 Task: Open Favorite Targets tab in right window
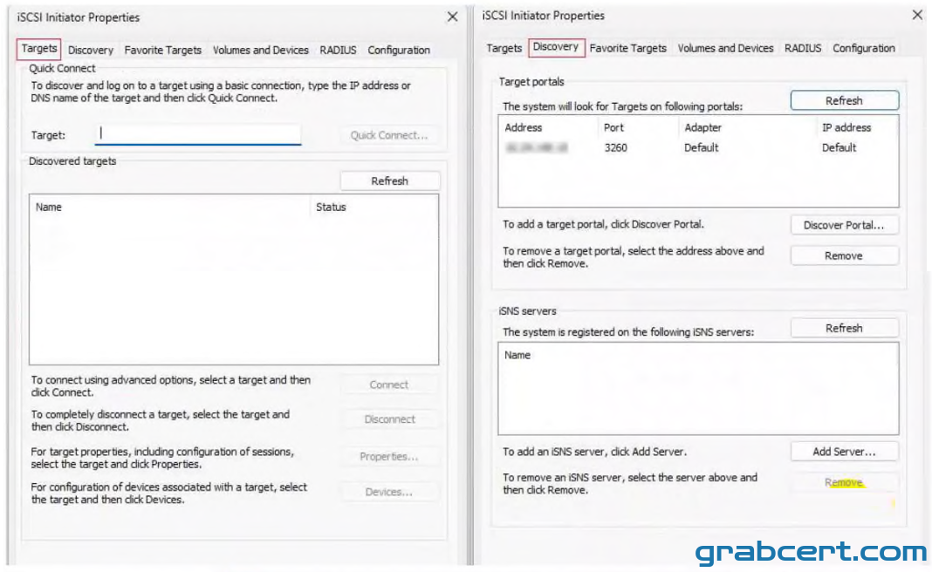point(627,48)
